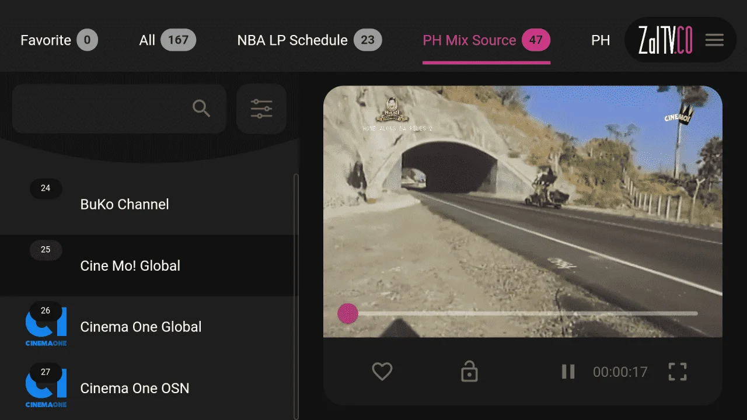Add channel to favorites with heart icon
Viewport: 747px width, 420px height.
point(382,372)
